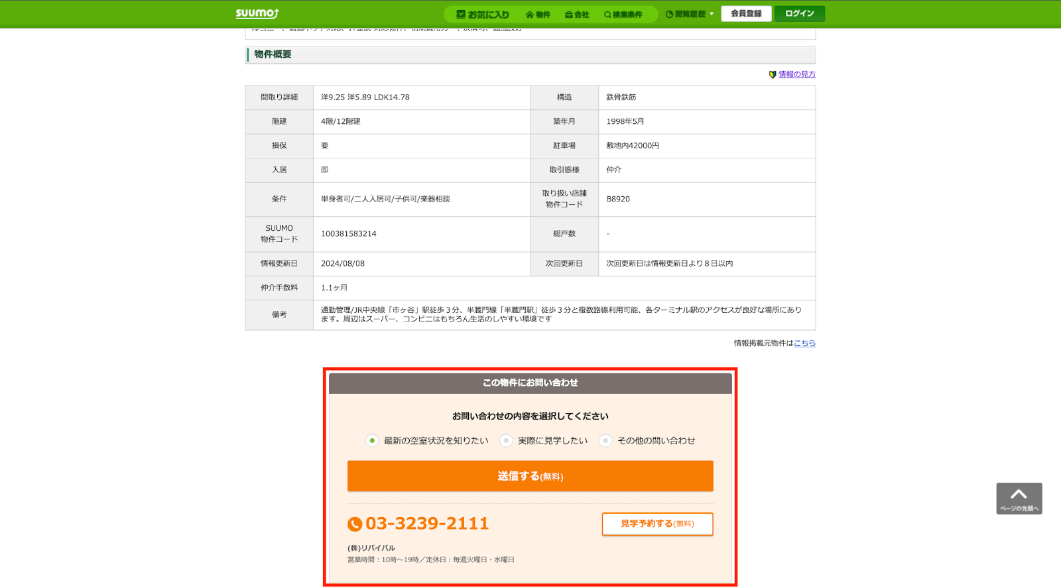Click the store property code B8920

coord(618,199)
